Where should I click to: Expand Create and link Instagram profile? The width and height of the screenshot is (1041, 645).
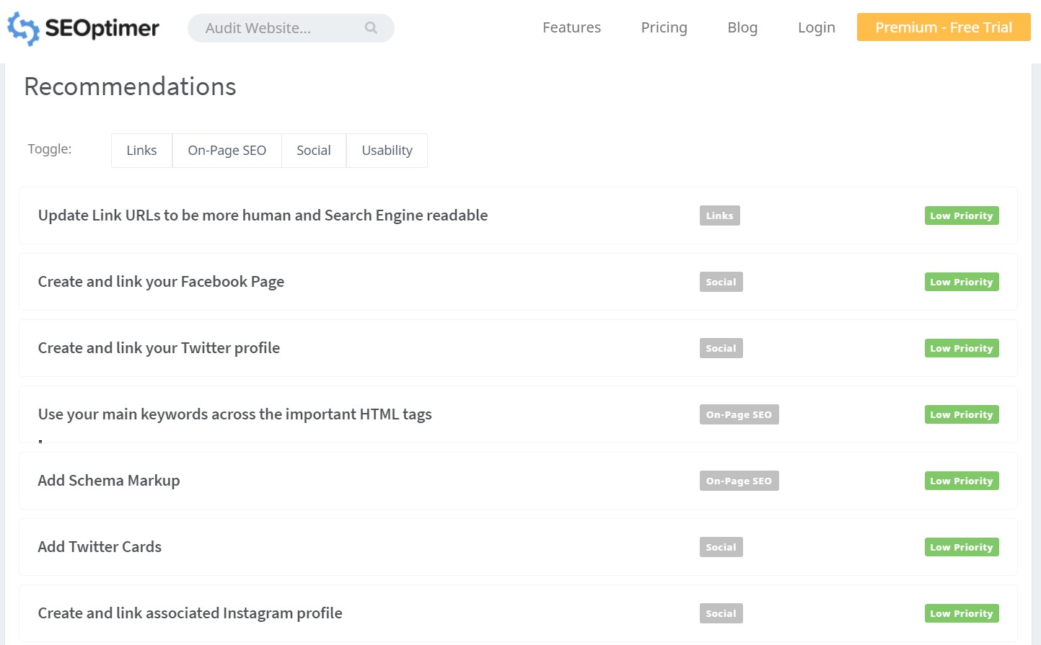[x=518, y=613]
